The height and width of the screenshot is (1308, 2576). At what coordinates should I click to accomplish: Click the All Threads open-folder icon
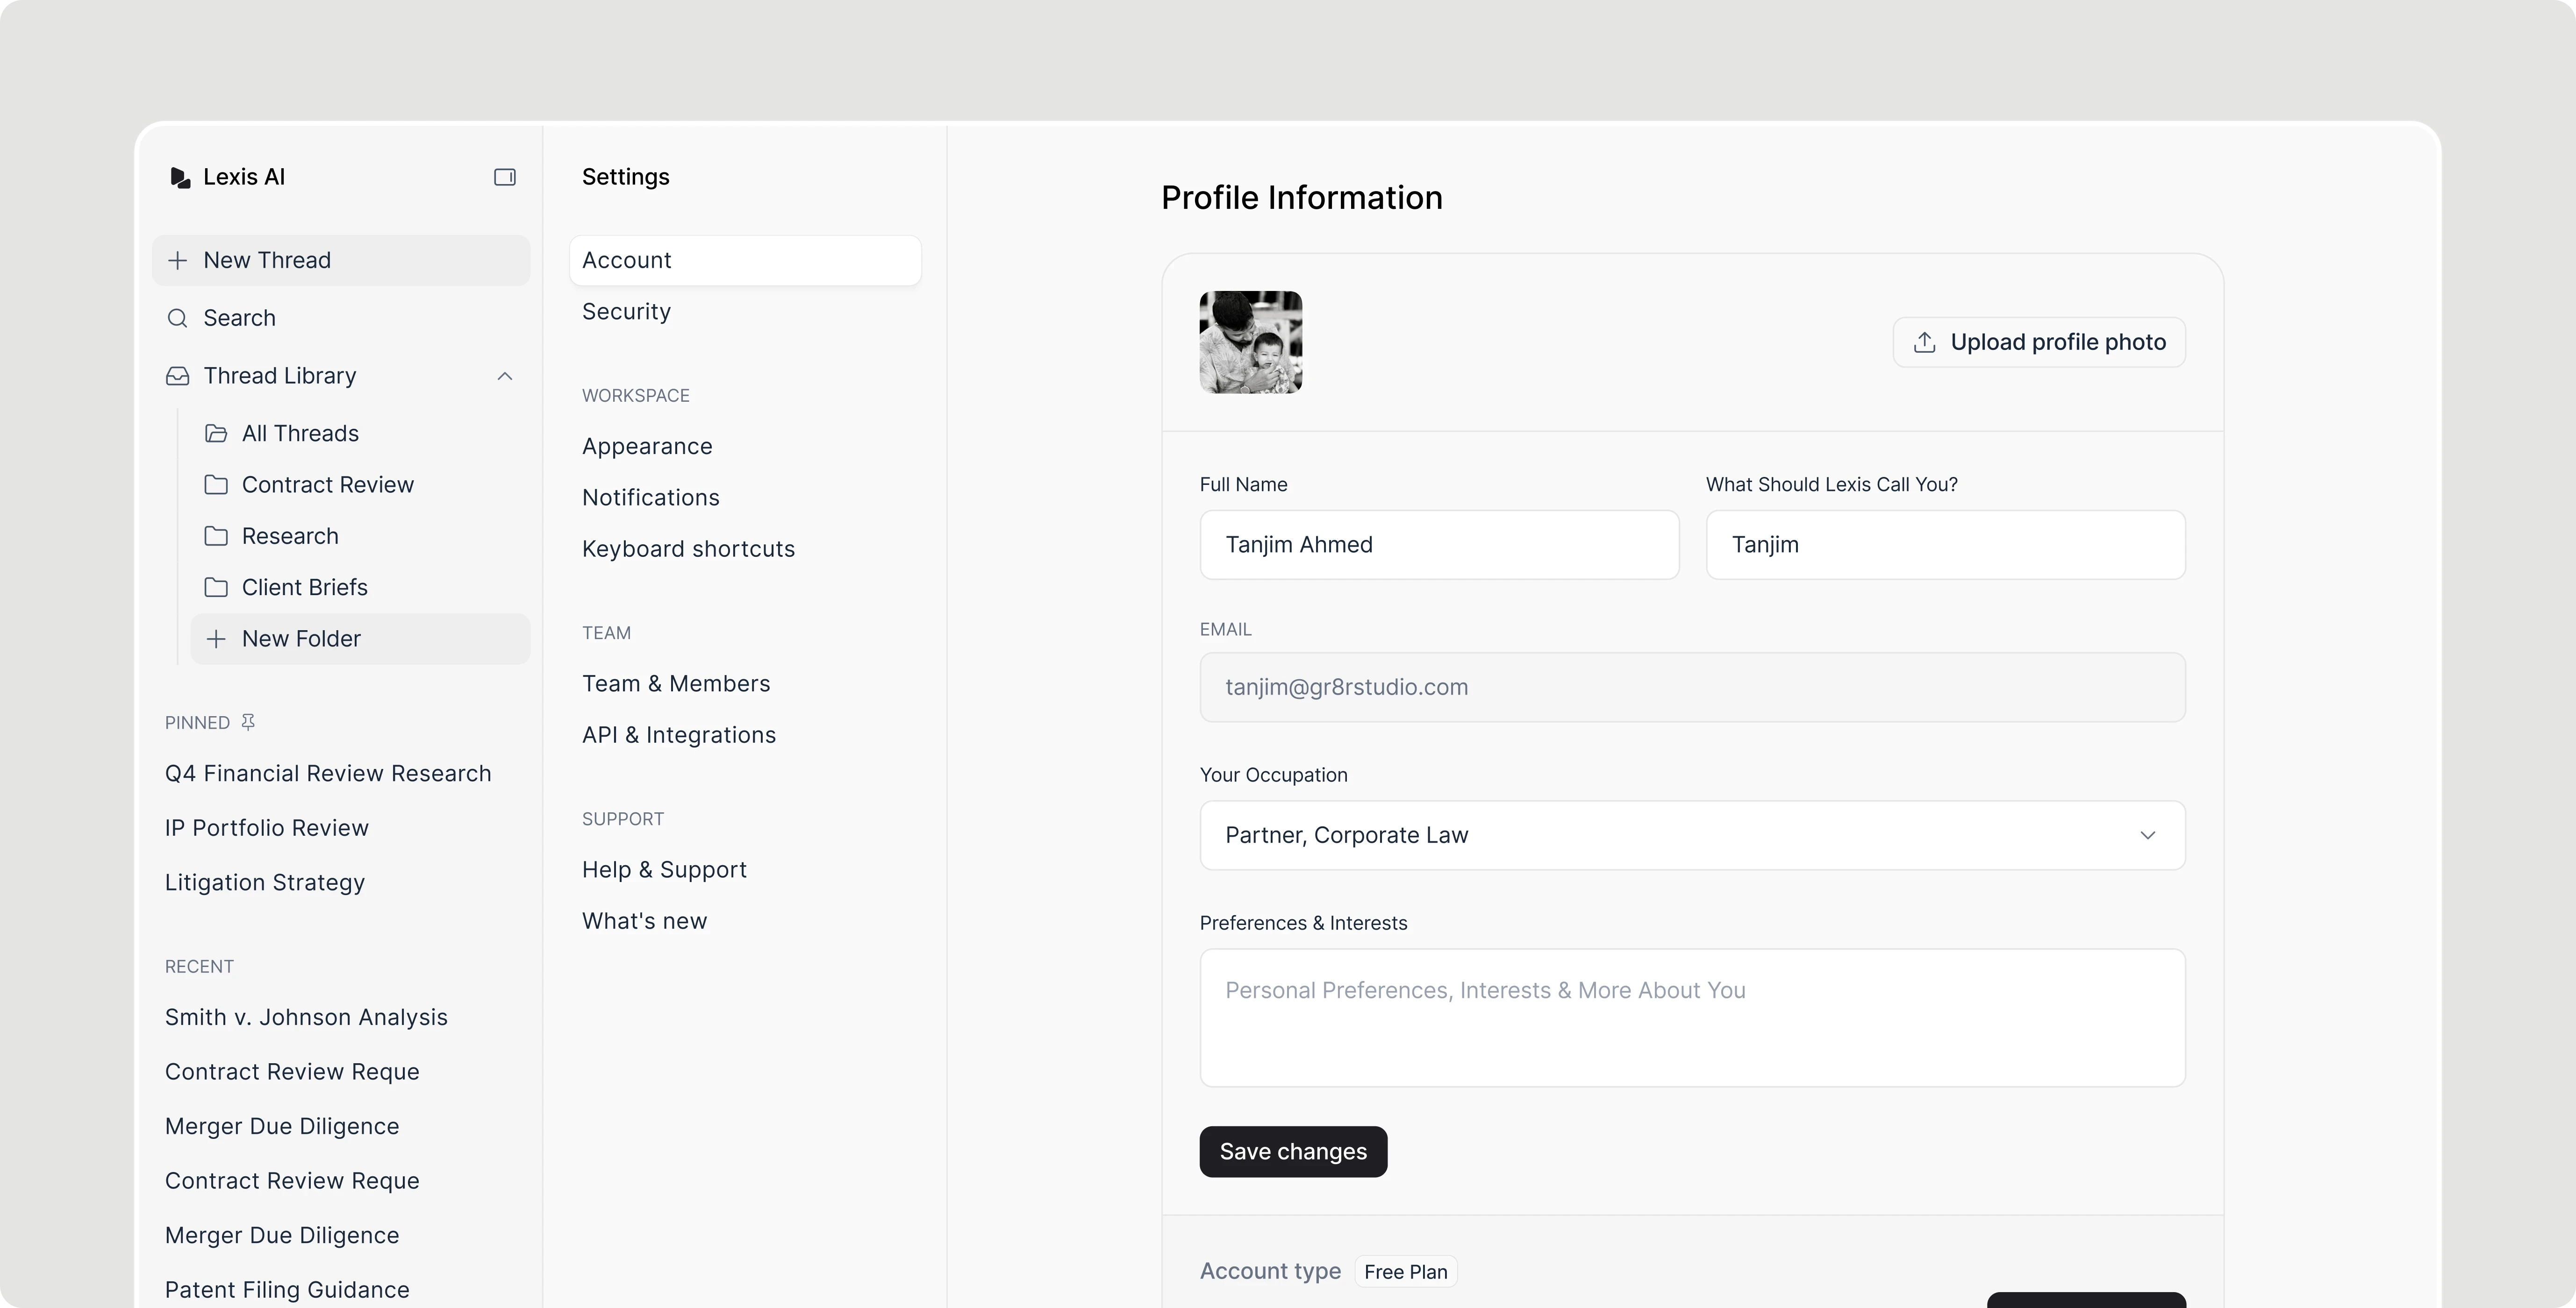click(216, 434)
